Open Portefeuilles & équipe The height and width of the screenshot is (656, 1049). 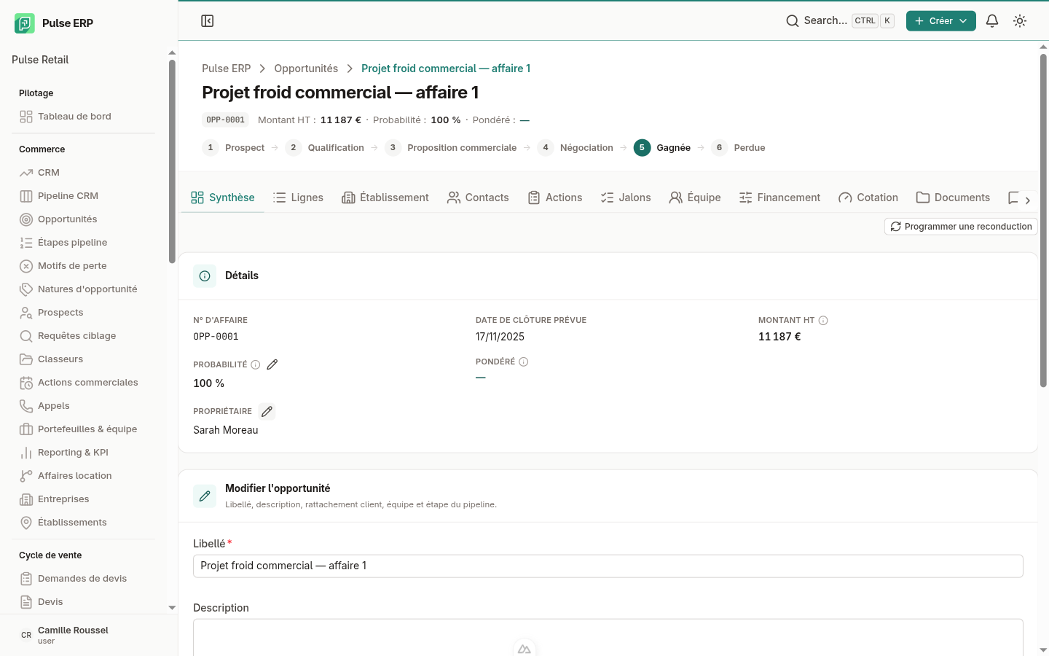[87, 429]
